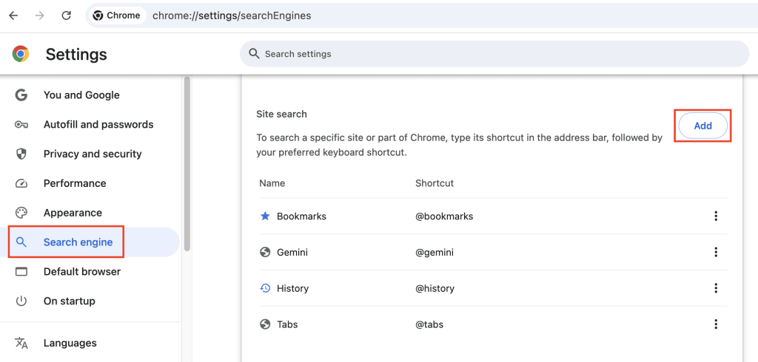
Task: Click the @tabs shortcut text
Action: click(x=429, y=324)
